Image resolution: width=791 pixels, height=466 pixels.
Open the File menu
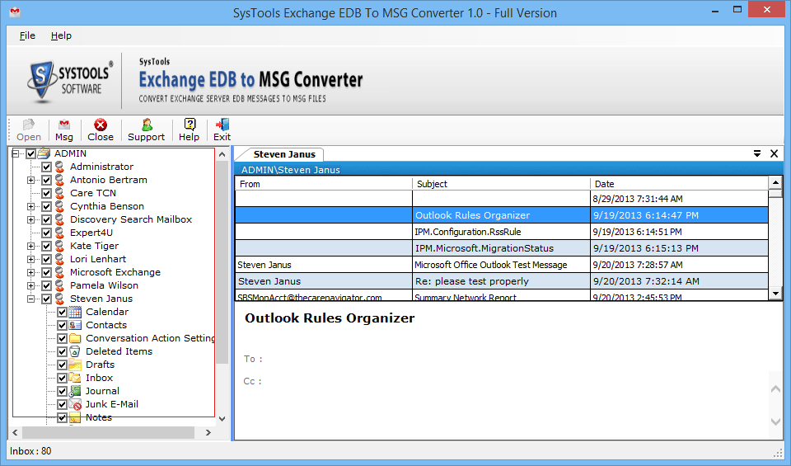coord(27,35)
